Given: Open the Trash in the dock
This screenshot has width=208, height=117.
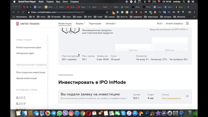Looking at the screenshot, I should coord(190,113).
